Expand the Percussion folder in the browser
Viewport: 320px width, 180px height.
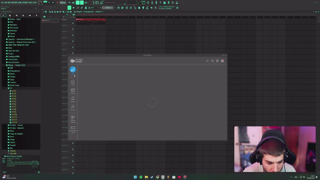pos(13,28)
